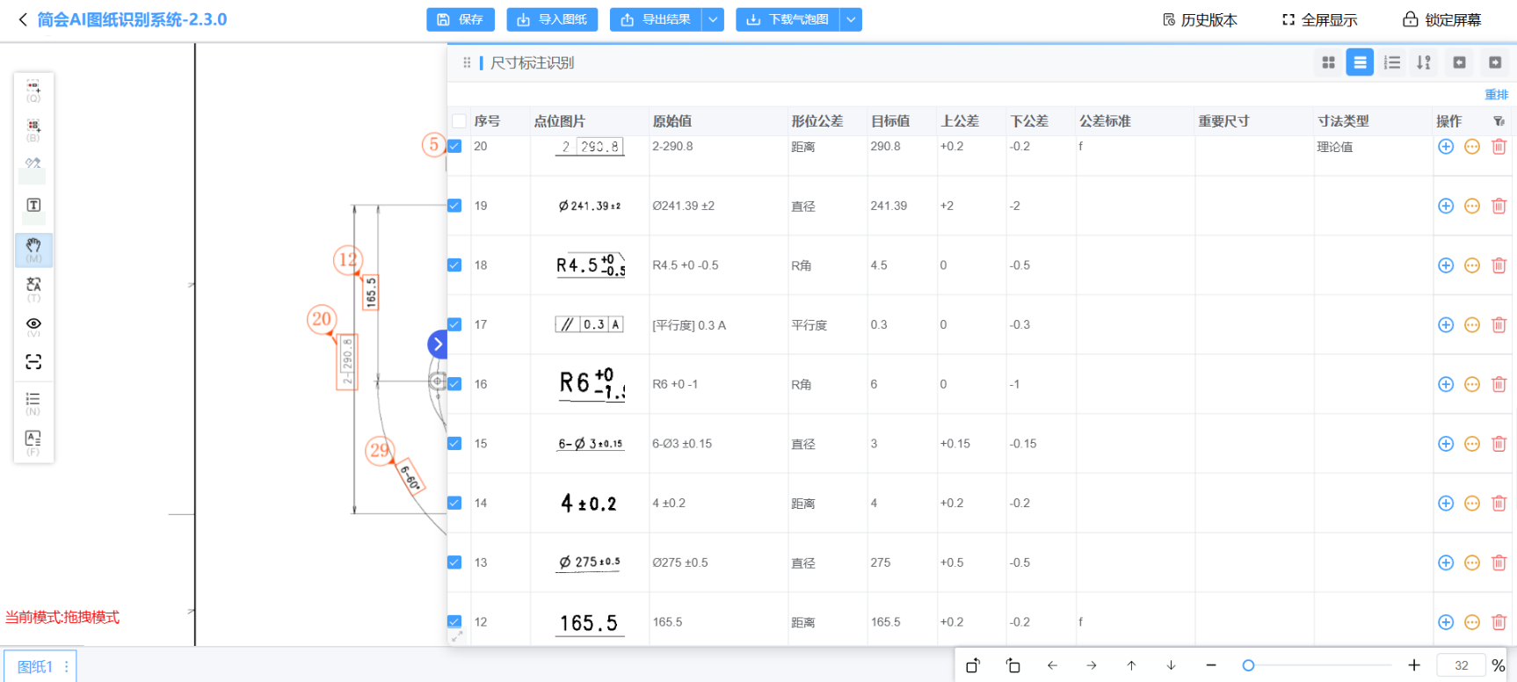Select the hand drag mode tool
Image resolution: width=1517 pixels, height=682 pixels.
[33, 250]
